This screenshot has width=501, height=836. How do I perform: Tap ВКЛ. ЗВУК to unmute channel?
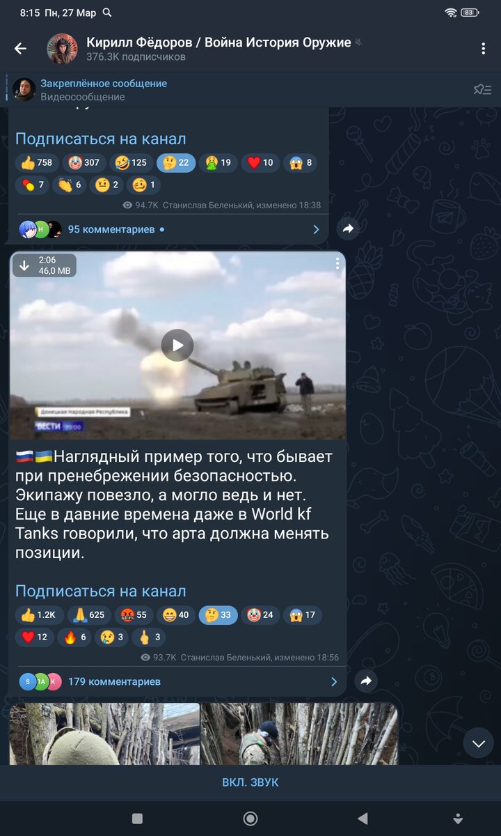[250, 782]
